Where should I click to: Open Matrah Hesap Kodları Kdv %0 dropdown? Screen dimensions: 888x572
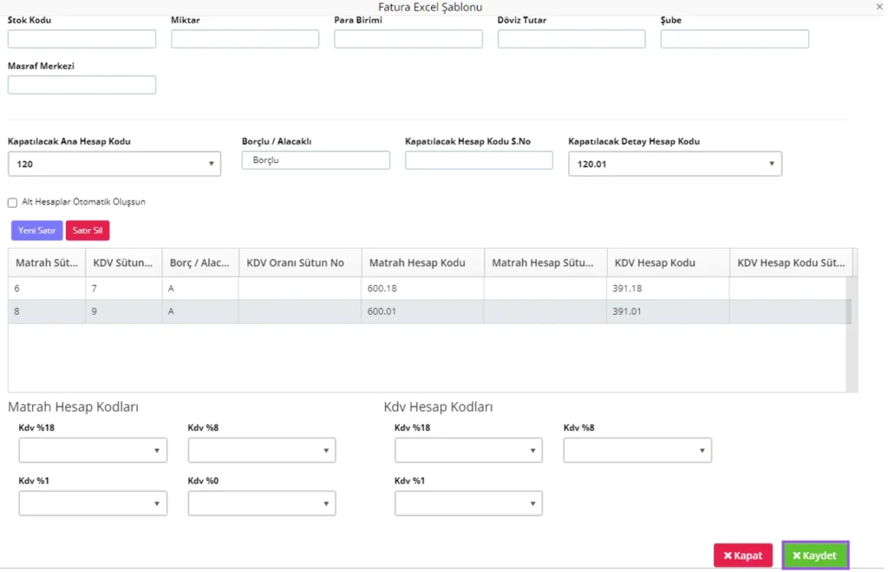[262, 503]
